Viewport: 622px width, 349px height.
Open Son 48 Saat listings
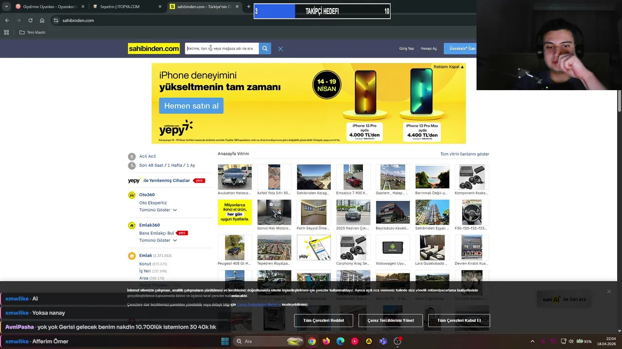151,166
